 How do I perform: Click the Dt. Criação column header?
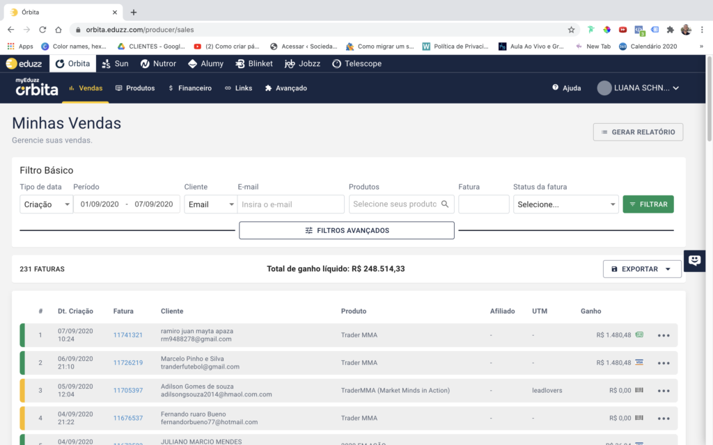pyautogui.click(x=75, y=311)
